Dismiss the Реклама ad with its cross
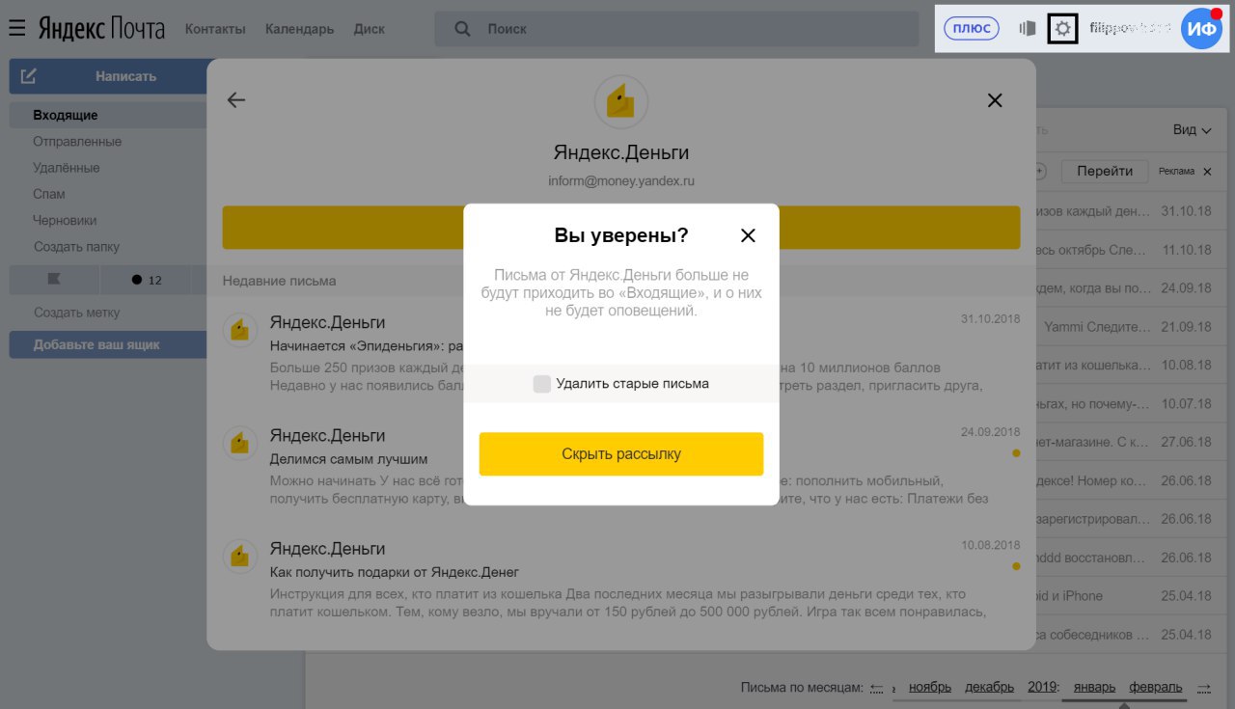Screen dimensions: 1235x709 click(1206, 172)
